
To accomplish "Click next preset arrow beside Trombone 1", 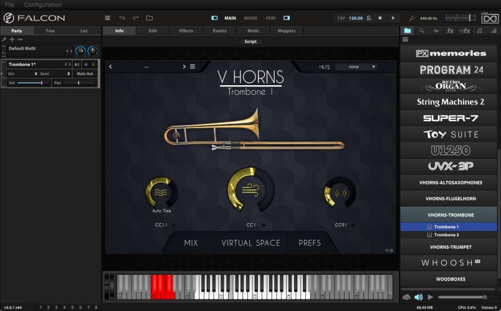I will click(x=69, y=65).
